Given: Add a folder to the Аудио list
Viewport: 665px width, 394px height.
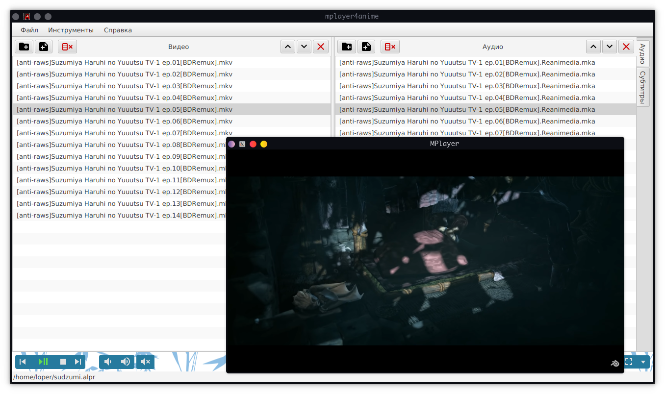Looking at the screenshot, I should [x=347, y=47].
